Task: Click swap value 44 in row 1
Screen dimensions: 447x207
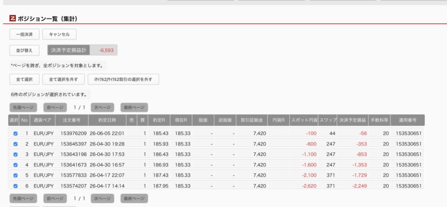Action: coord(332,133)
